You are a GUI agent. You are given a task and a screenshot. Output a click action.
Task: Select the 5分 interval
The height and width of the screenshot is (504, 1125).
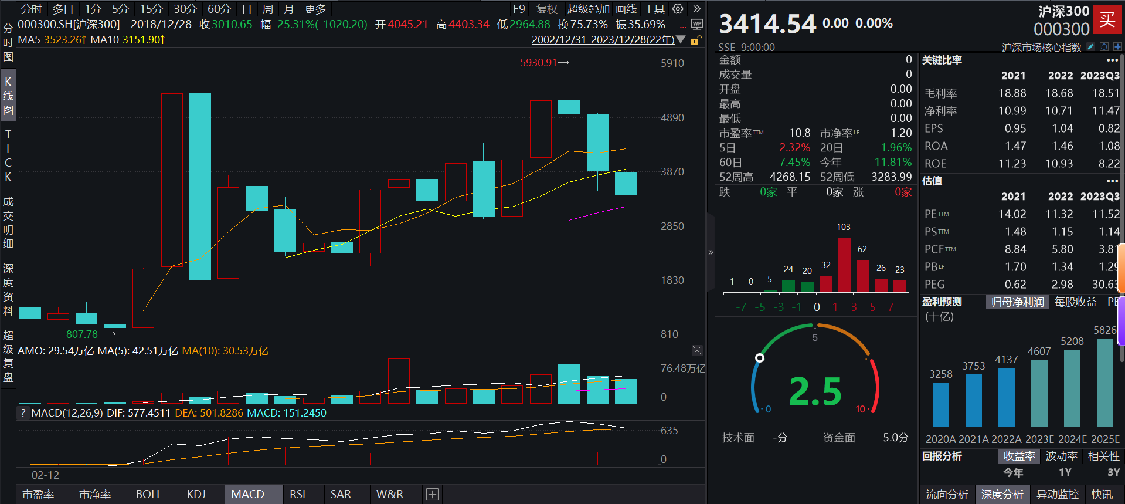pyautogui.click(x=120, y=9)
